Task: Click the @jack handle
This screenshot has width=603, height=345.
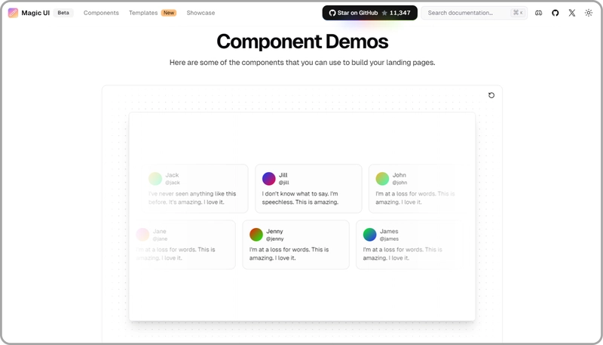Action: click(x=173, y=183)
